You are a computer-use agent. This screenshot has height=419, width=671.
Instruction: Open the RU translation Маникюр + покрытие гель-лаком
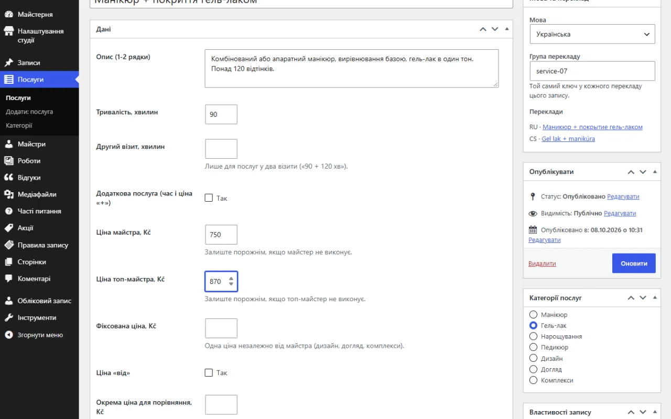tap(592, 127)
